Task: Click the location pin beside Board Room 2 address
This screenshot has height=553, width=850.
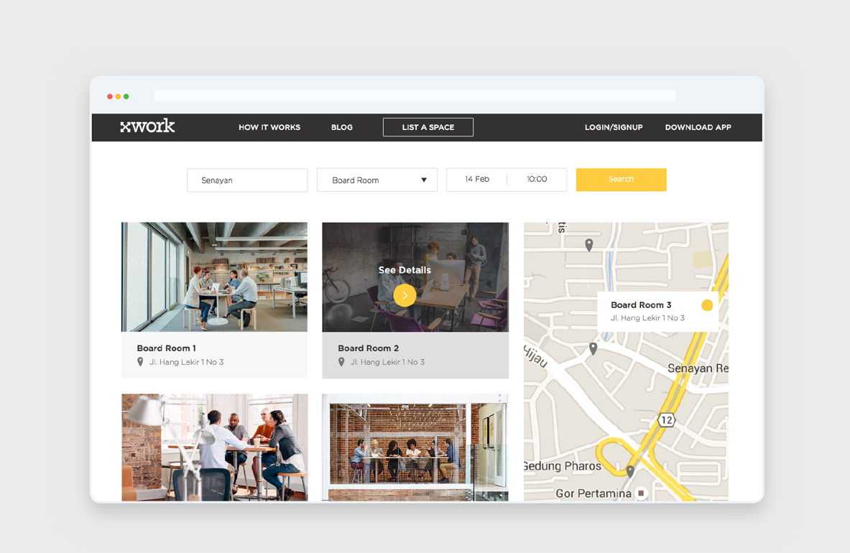Action: click(341, 362)
